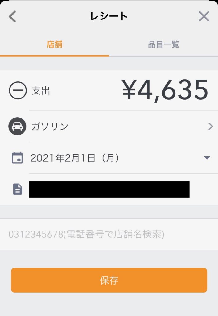218x316 pixels.
Task: Tap the car category icon
Action: 17,127
